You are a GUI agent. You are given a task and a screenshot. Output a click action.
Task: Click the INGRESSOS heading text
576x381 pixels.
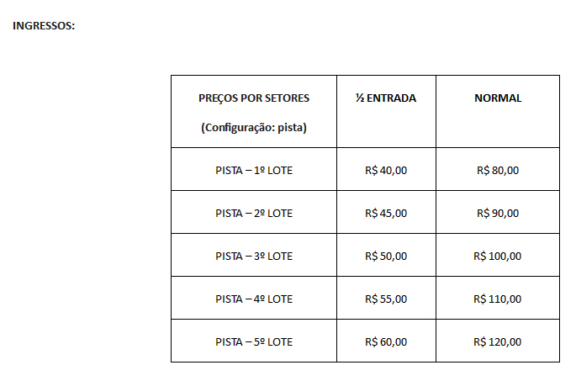(x=44, y=26)
